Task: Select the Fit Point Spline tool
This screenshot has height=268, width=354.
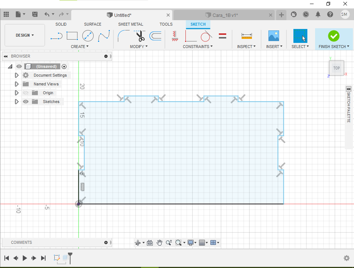Action: point(104,36)
